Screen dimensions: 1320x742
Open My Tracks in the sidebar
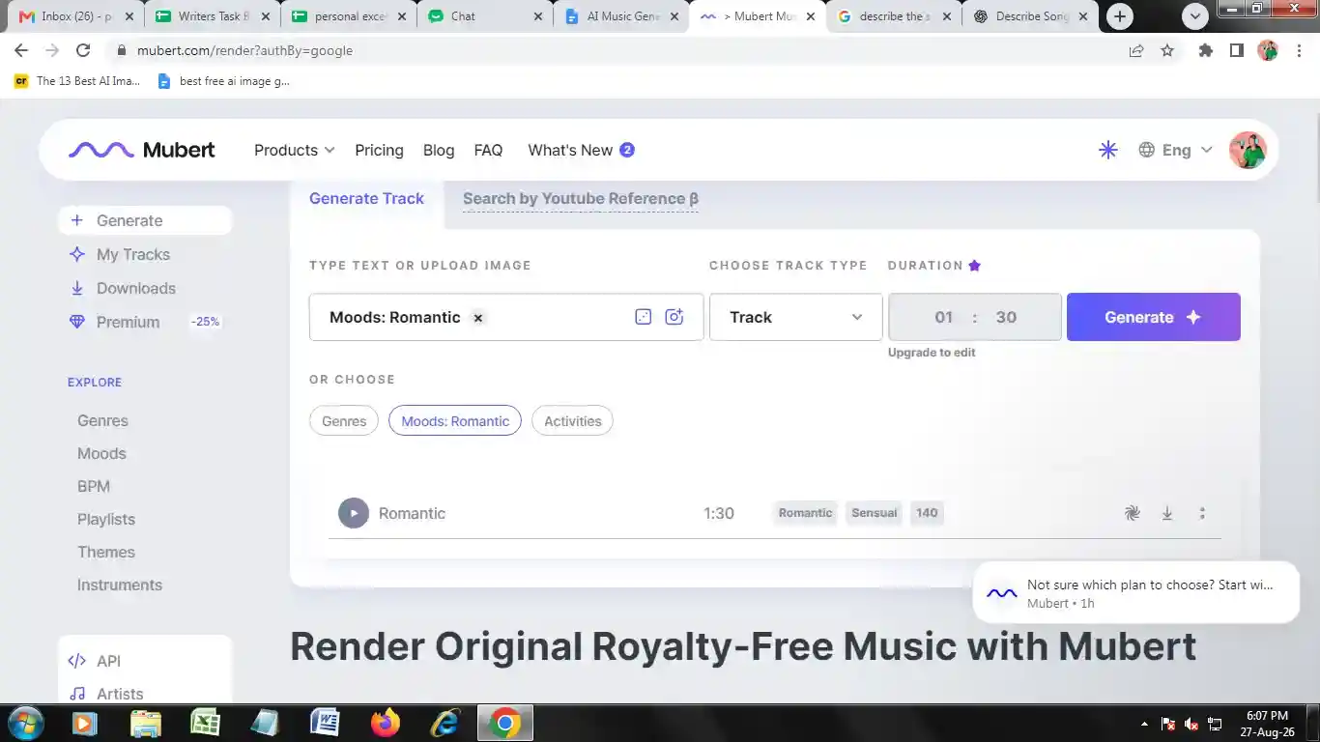133,254
